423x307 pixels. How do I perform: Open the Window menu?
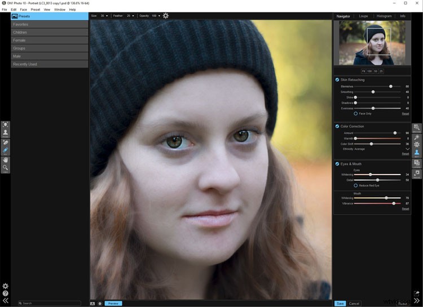tap(60, 10)
